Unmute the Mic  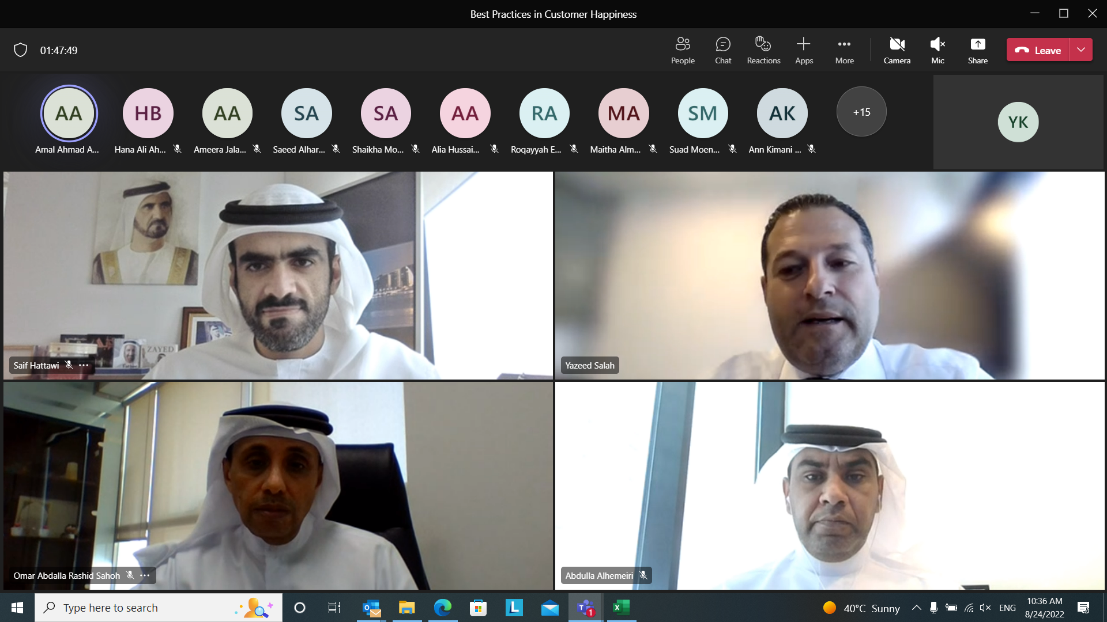(937, 50)
